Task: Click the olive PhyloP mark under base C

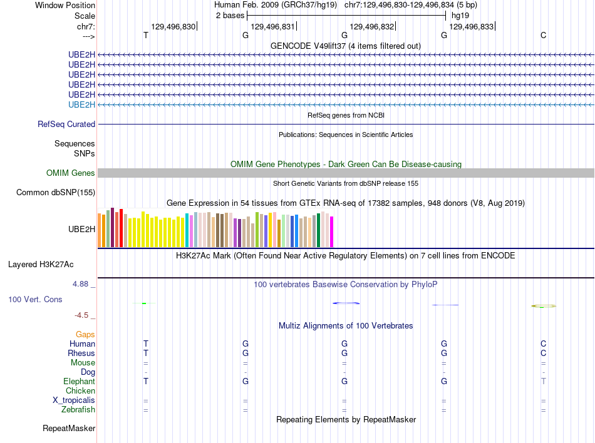Action: [544, 306]
